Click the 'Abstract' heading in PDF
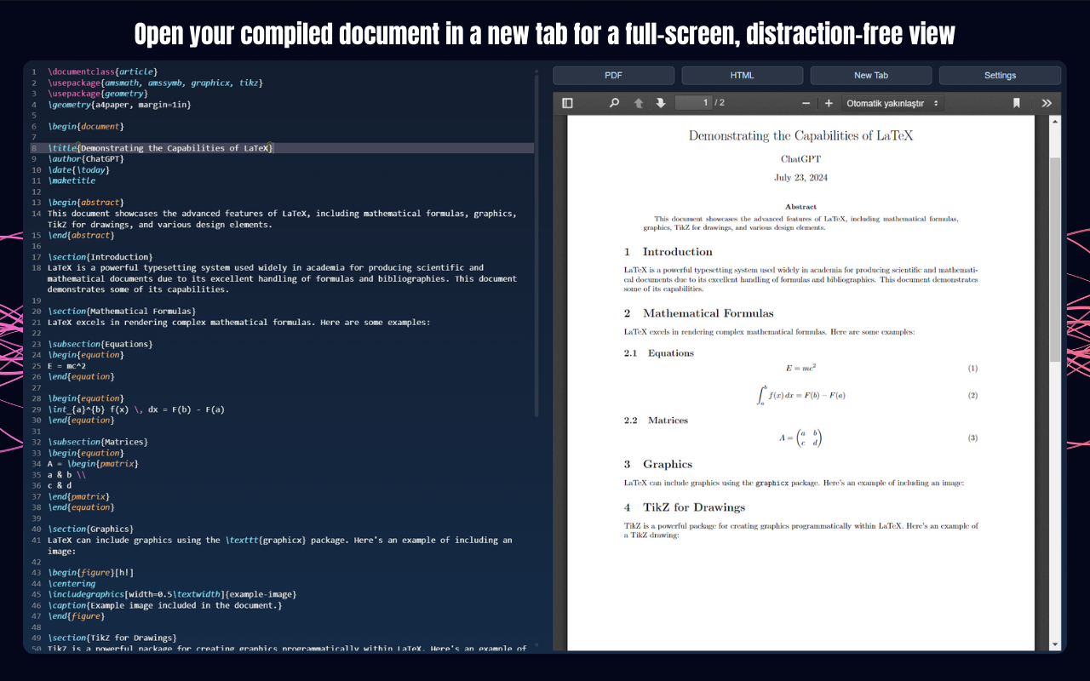Image resolution: width=1090 pixels, height=681 pixels. (800, 206)
